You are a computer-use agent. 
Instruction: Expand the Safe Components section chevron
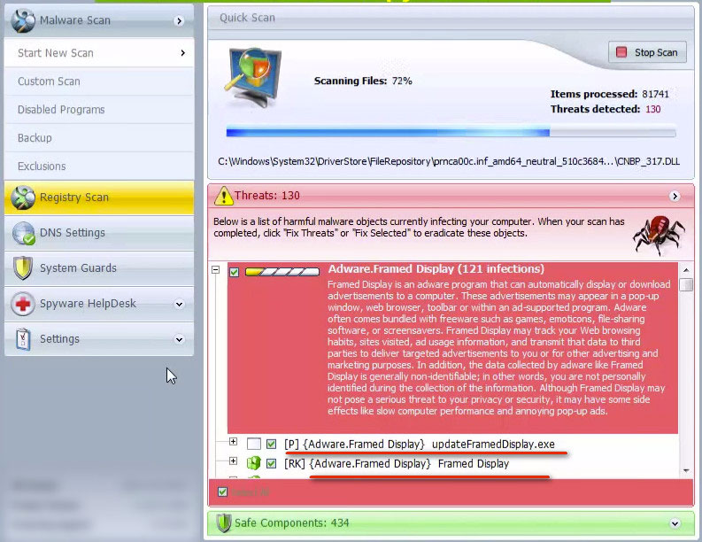(x=676, y=523)
